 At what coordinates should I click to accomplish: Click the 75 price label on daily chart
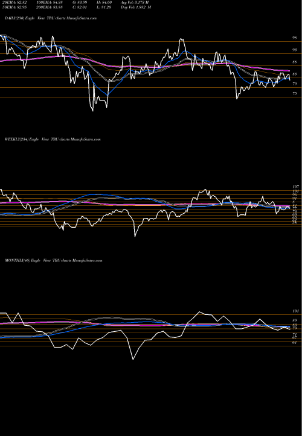tap(295, 94)
